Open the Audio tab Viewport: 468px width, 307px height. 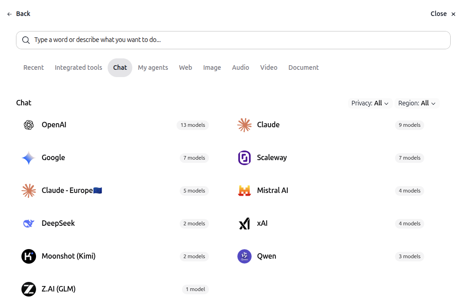[x=240, y=68]
